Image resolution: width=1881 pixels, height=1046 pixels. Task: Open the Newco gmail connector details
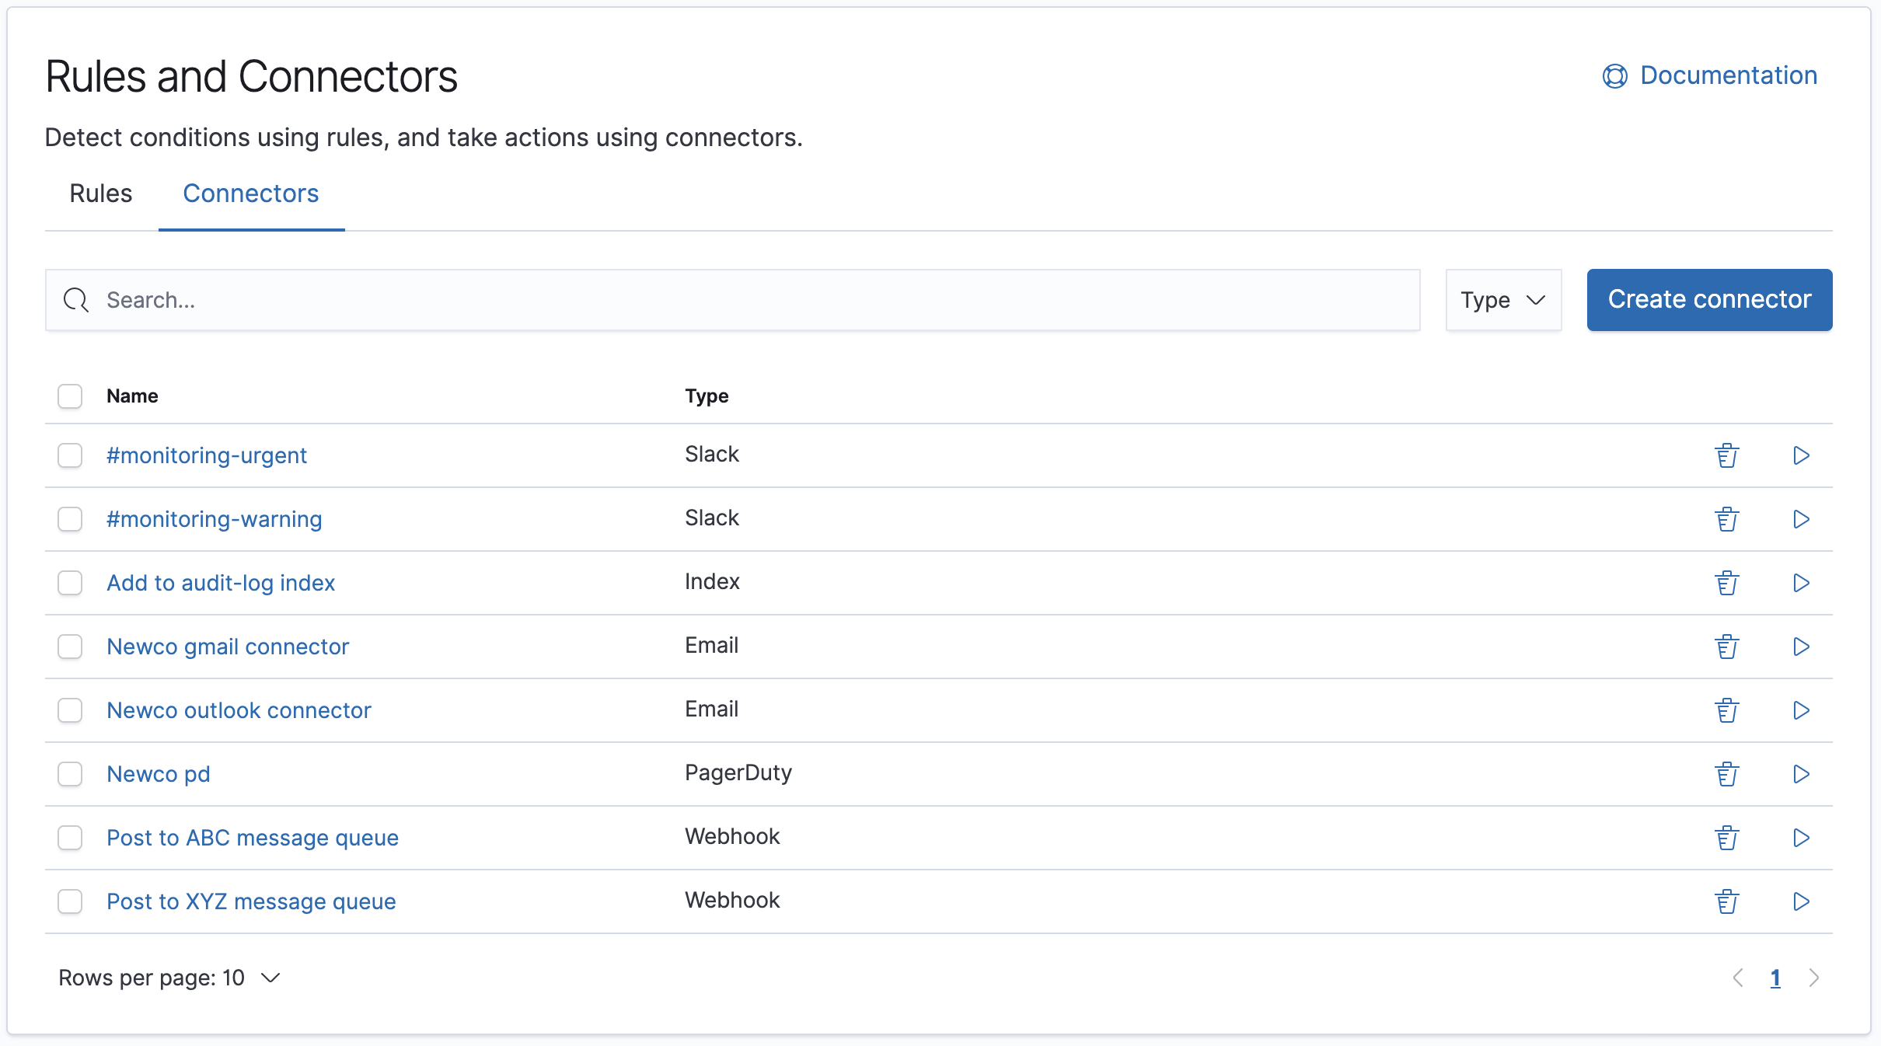(x=228, y=646)
